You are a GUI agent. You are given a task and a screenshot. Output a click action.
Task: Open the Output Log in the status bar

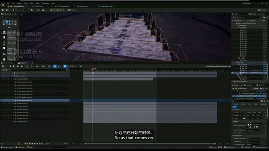click(20, 147)
